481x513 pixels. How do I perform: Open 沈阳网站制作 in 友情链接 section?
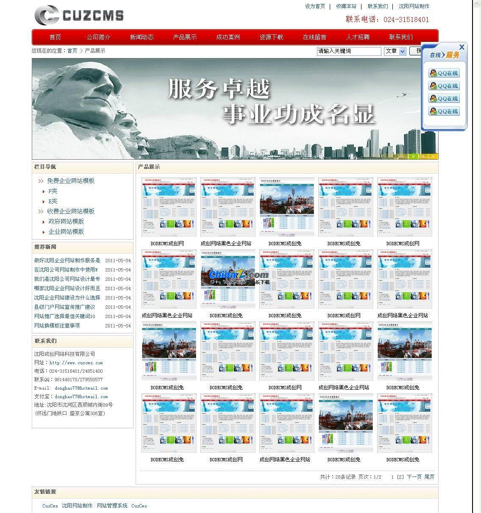pyautogui.click(x=77, y=506)
